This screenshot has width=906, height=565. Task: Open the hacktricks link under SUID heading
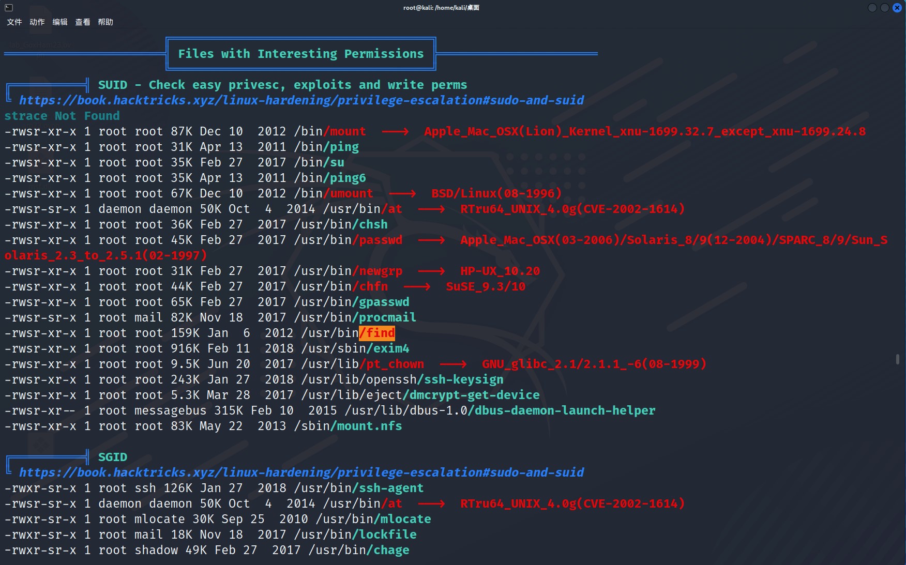click(301, 100)
